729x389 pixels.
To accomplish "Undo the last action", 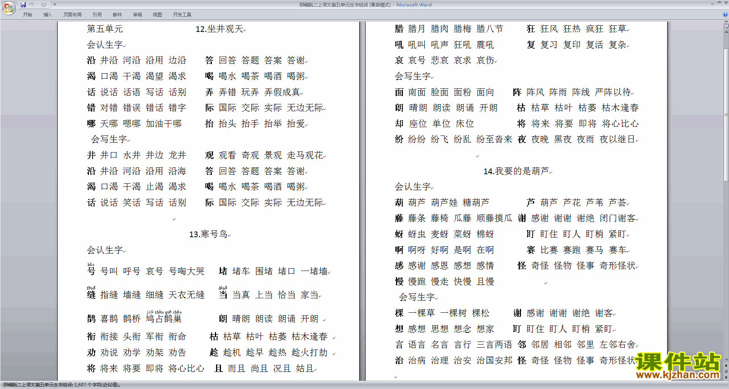I will click(x=32, y=5).
